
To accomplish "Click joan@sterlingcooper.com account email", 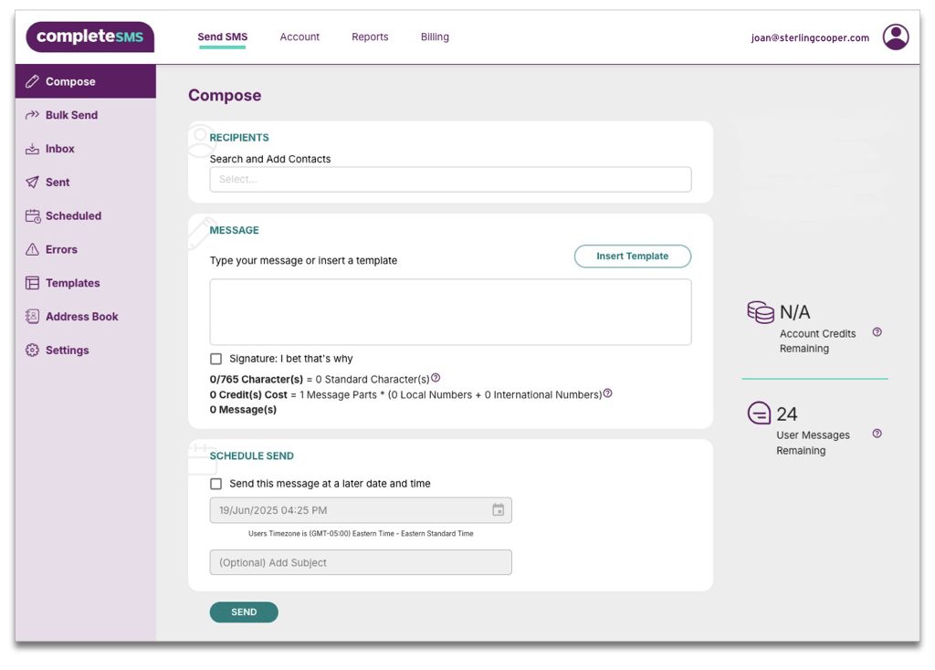I will (x=810, y=37).
